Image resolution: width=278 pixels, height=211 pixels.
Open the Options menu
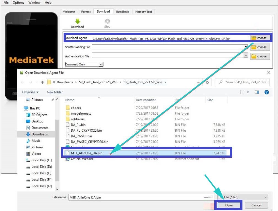click(x=18, y=2)
